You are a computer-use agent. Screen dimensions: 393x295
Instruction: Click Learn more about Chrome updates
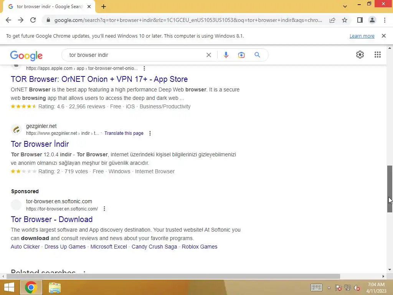pos(362,36)
